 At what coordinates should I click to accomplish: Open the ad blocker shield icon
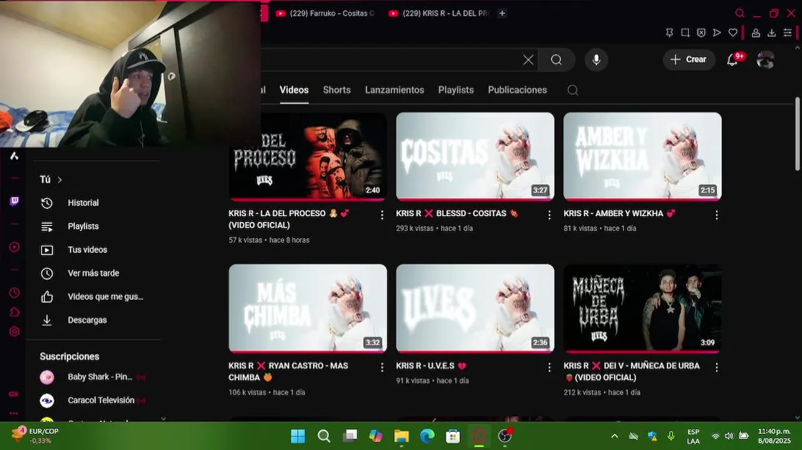(x=701, y=32)
